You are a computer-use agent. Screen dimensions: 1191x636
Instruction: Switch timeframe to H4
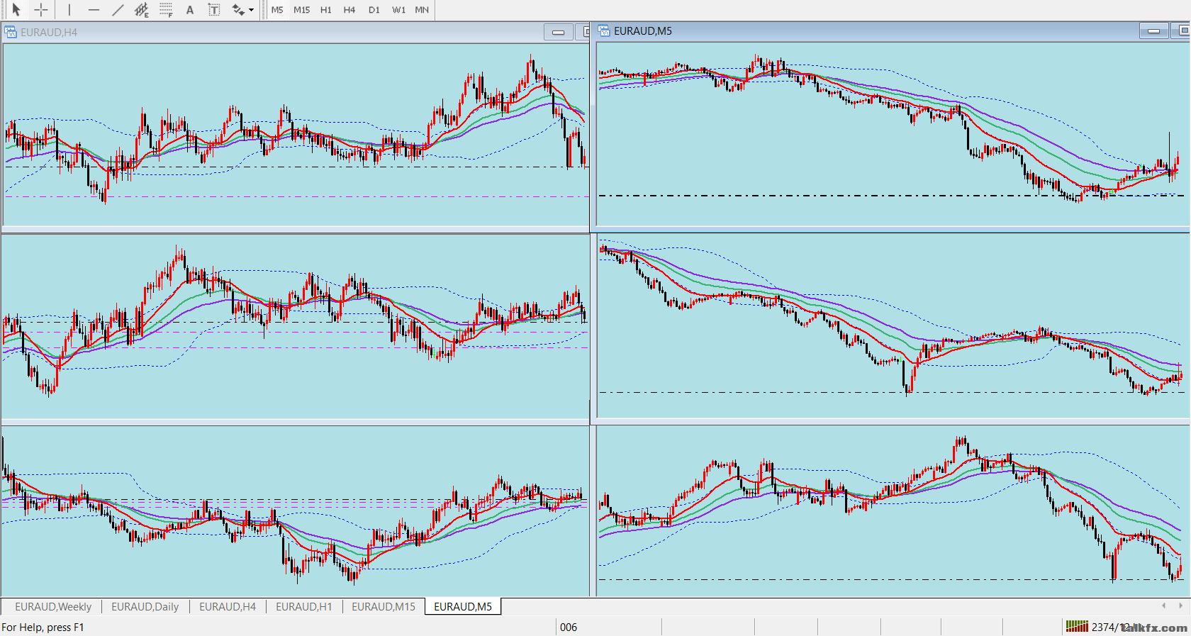pyautogui.click(x=350, y=10)
